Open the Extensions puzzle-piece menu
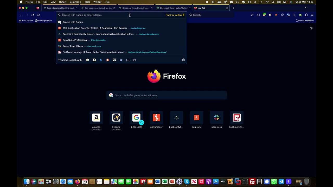The height and width of the screenshot is (187, 333). [x=306, y=15]
